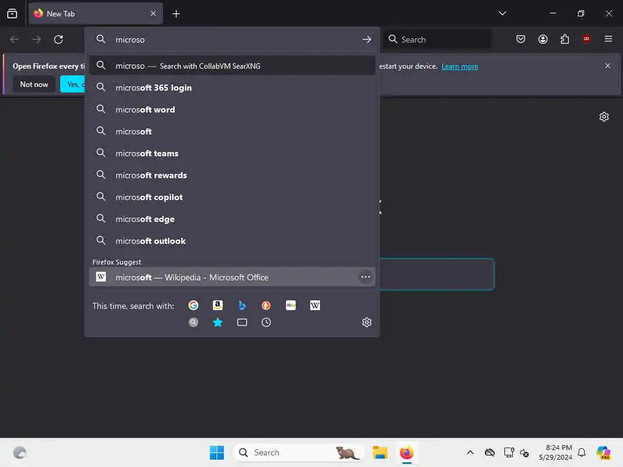Open a new tab with the plus button

click(x=176, y=14)
